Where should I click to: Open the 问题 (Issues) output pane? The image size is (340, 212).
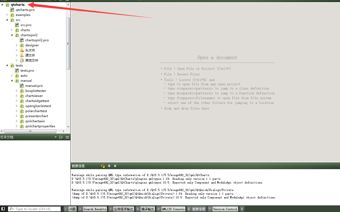tap(70, 209)
